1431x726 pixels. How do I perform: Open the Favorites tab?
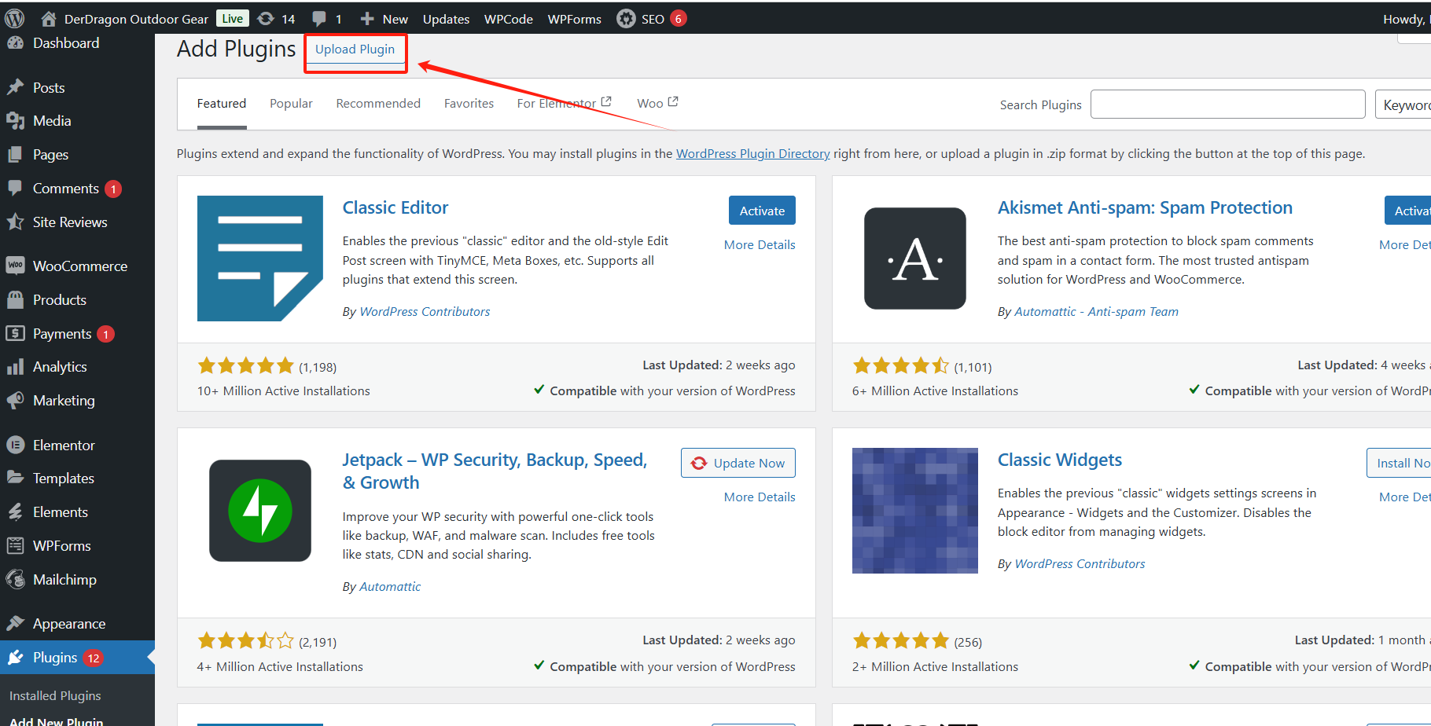click(469, 104)
